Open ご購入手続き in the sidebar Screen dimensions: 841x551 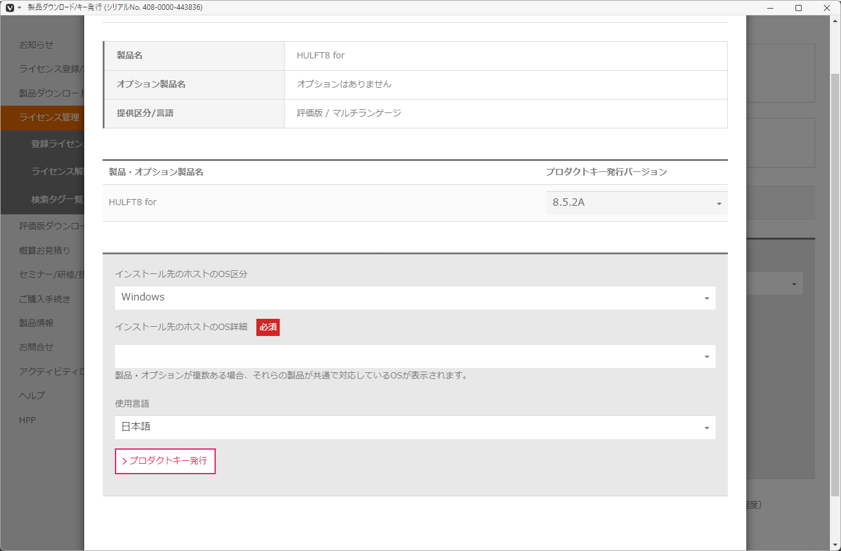pyautogui.click(x=45, y=299)
